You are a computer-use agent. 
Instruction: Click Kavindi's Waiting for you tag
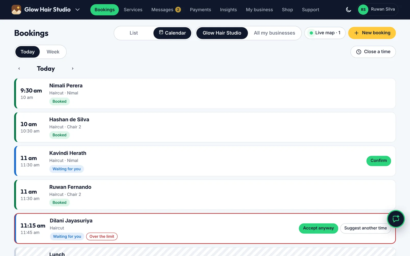pyautogui.click(x=67, y=169)
